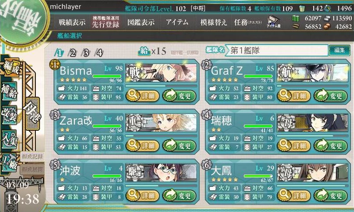Click 編集 edit fleet name button
This screenshot has height=212, width=354.
coord(339,50)
